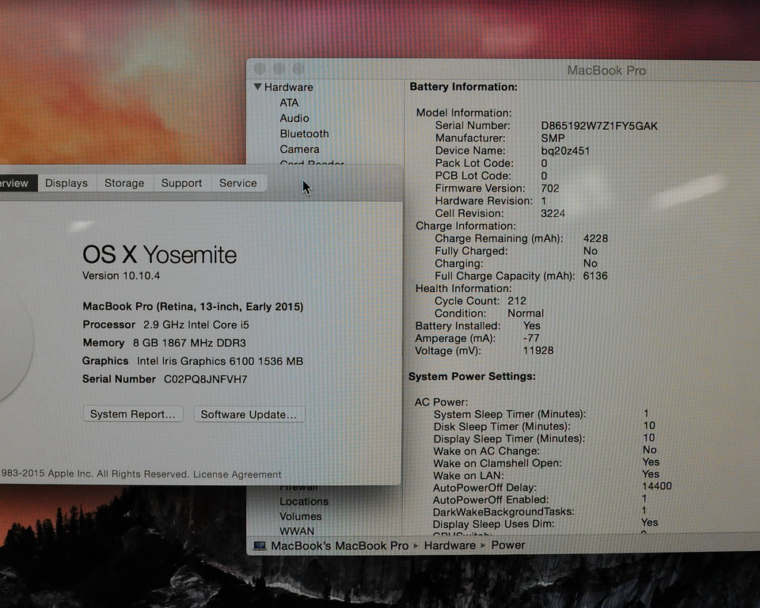Click Charge Remaining value 4228

tap(595, 238)
